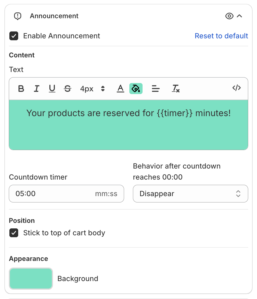Uncheck Stick to top of cart body

point(14,233)
